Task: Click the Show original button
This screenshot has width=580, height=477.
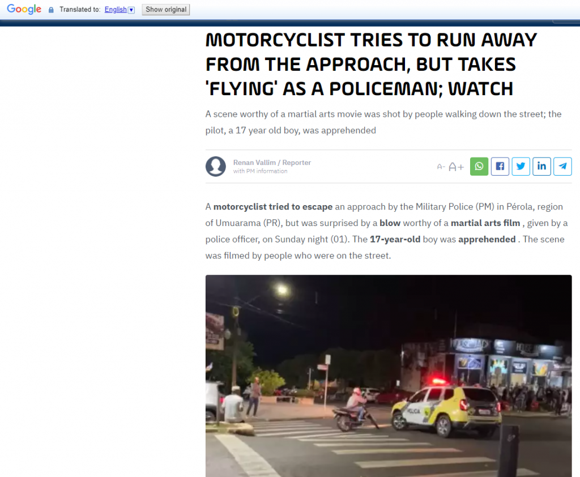Action: [166, 10]
